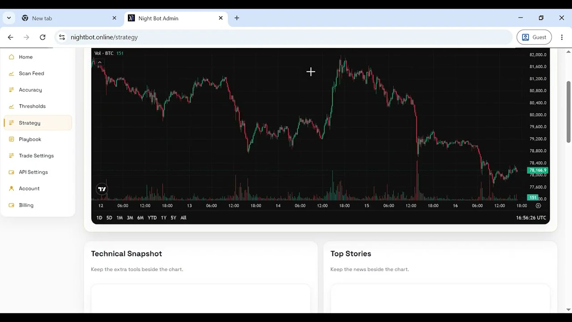This screenshot has height=322, width=572.
Task: Click the Top Stories heading
Action: pyautogui.click(x=351, y=254)
